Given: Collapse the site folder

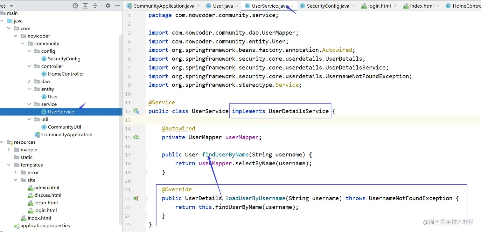Looking at the screenshot, I should (16, 180).
